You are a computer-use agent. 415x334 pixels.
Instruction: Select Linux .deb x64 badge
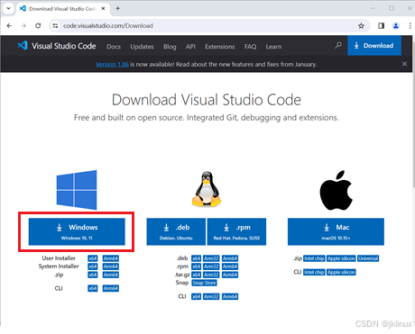tap(196, 258)
